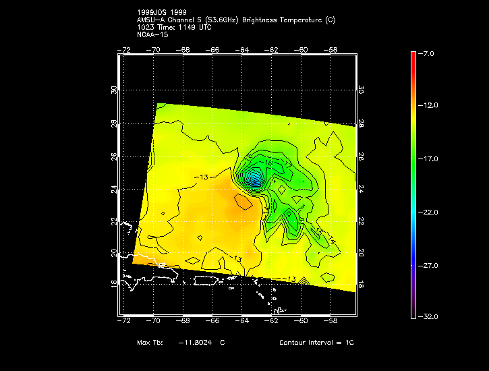Click the AMSU-A Channel 5 Brightness Temperature heading
489x371 pixels.
pos(235,20)
